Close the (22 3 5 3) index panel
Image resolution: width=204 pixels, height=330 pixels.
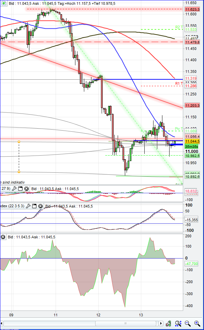[x=41, y=206]
